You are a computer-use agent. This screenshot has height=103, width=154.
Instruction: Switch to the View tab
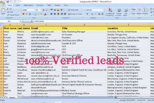[x=66, y=5]
